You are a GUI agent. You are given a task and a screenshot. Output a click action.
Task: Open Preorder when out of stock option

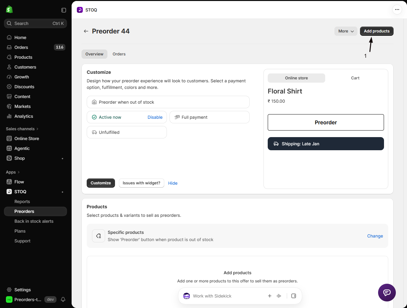pos(168,102)
